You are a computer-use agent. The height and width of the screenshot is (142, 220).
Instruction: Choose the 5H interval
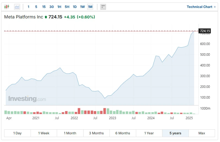coord(67,7)
